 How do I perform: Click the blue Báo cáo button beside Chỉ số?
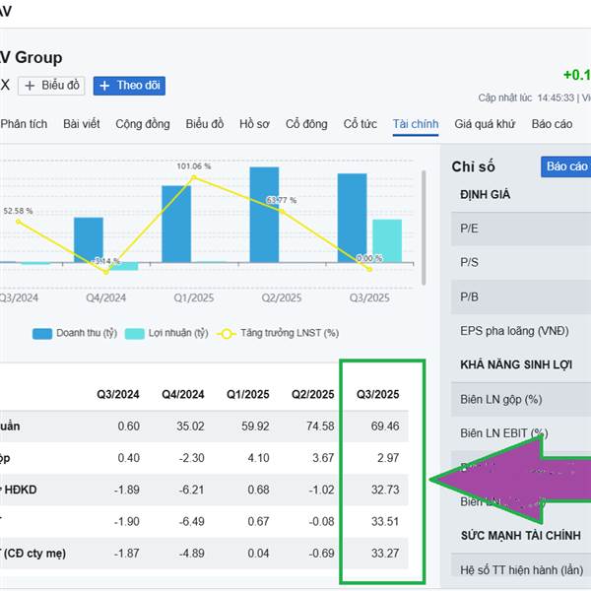click(x=565, y=166)
